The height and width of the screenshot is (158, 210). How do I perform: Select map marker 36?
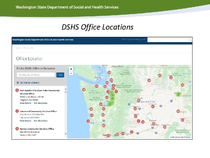tap(182, 85)
